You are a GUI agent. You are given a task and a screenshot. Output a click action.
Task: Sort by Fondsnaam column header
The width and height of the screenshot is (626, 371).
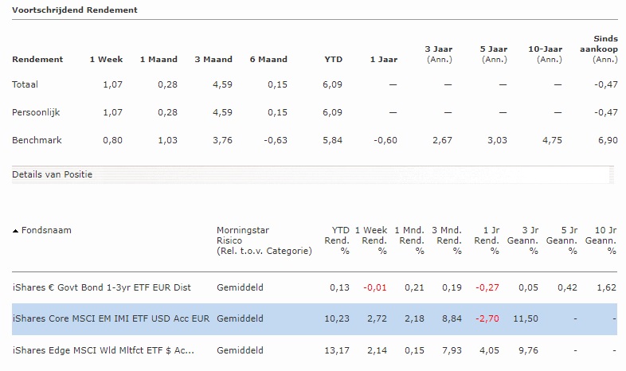46,230
